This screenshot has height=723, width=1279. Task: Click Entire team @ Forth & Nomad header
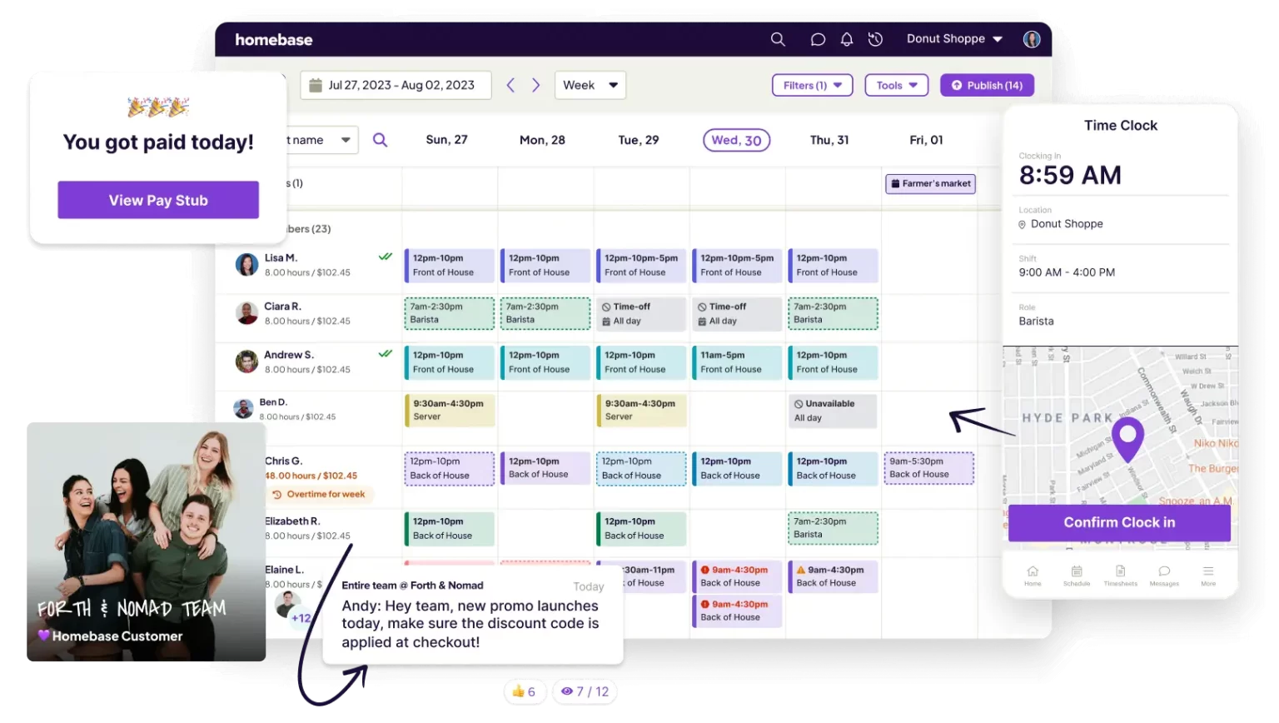pyautogui.click(x=412, y=586)
